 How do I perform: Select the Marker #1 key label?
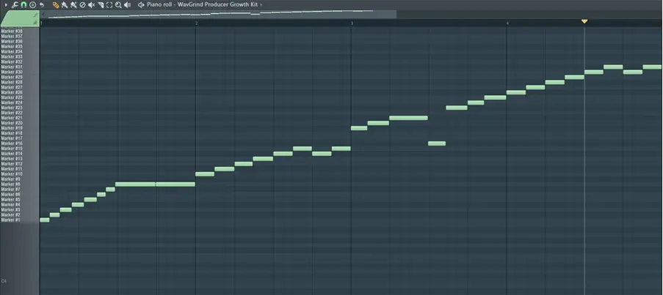tap(11, 220)
